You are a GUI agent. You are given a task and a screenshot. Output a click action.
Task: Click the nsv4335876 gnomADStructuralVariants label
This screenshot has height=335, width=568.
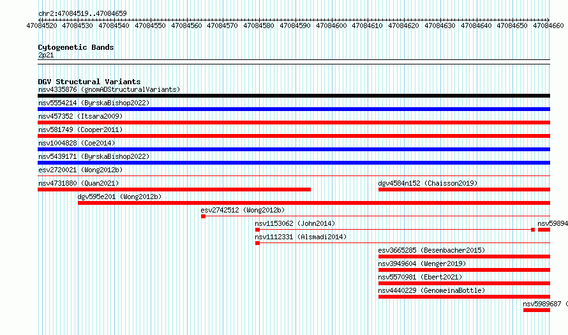coord(109,89)
